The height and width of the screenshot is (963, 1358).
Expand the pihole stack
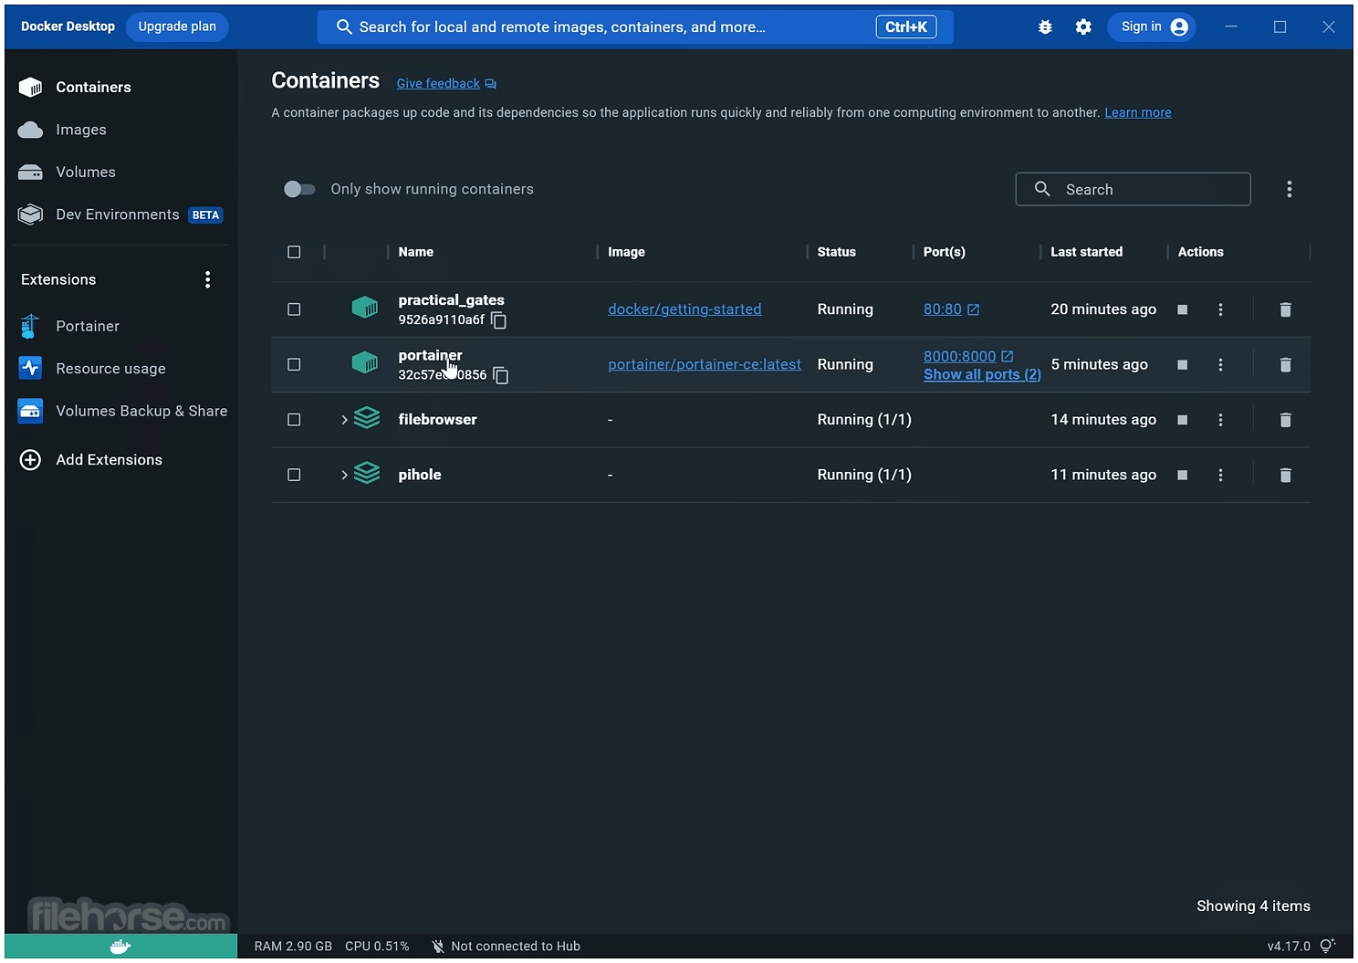[x=344, y=475]
